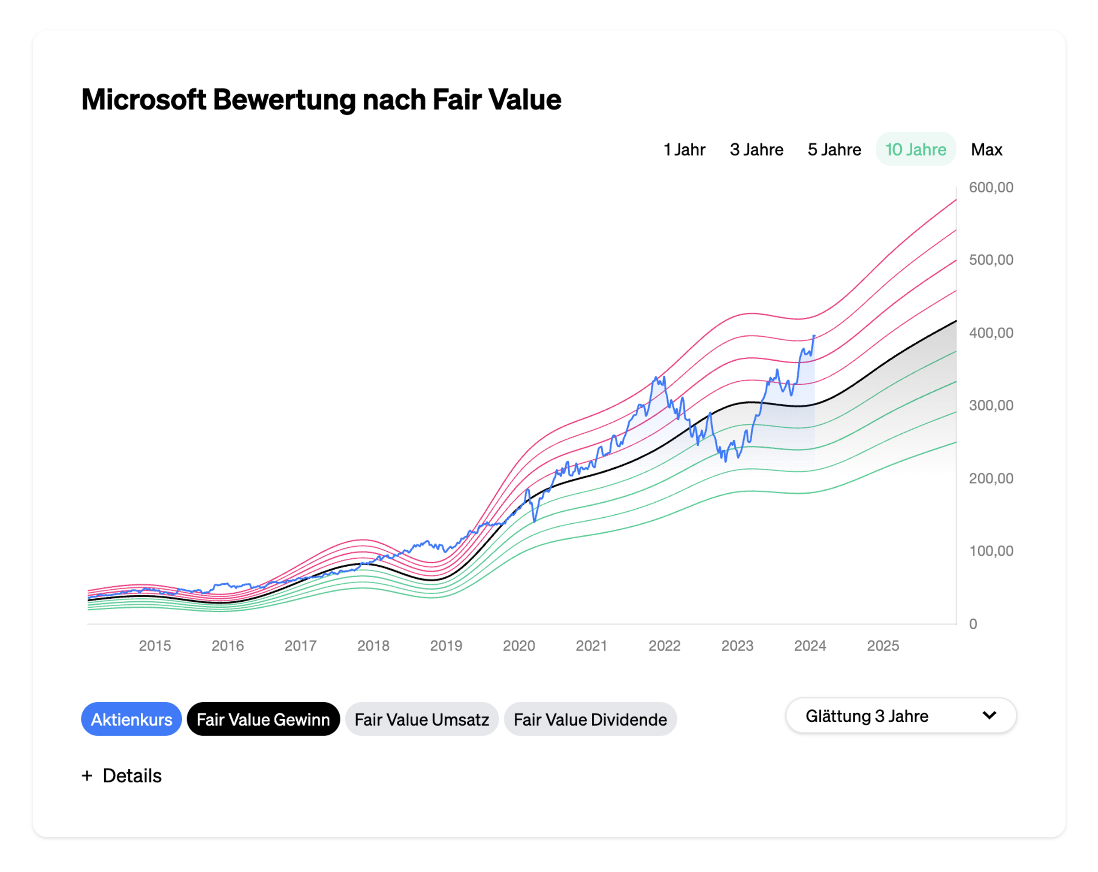Click the active "10 Jahre" range tab
Screen dimensions: 1098x872
pyautogui.click(x=915, y=149)
